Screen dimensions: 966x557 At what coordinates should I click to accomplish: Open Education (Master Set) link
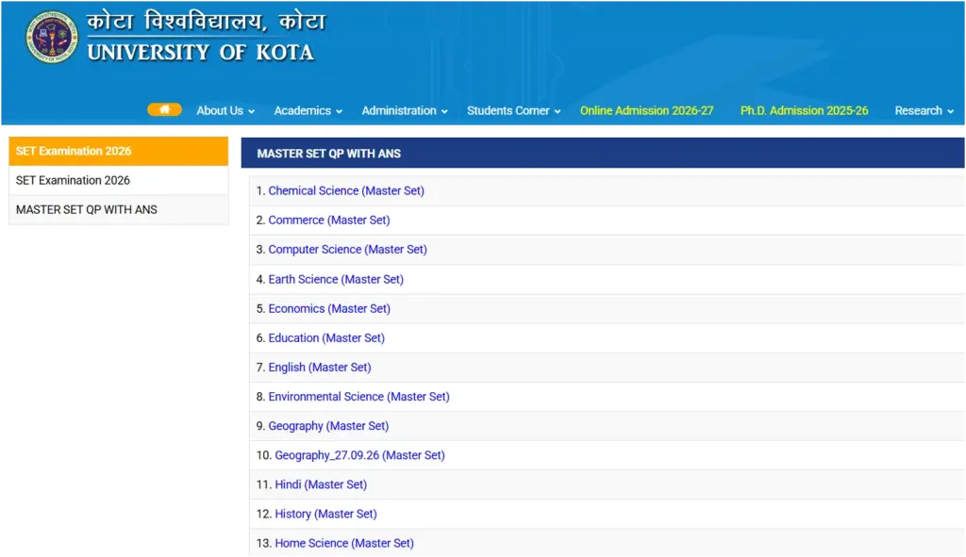point(326,338)
